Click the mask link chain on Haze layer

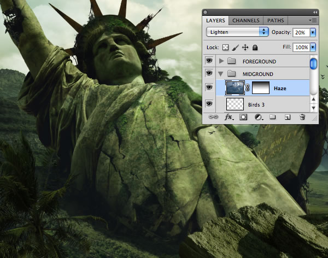[x=248, y=87]
